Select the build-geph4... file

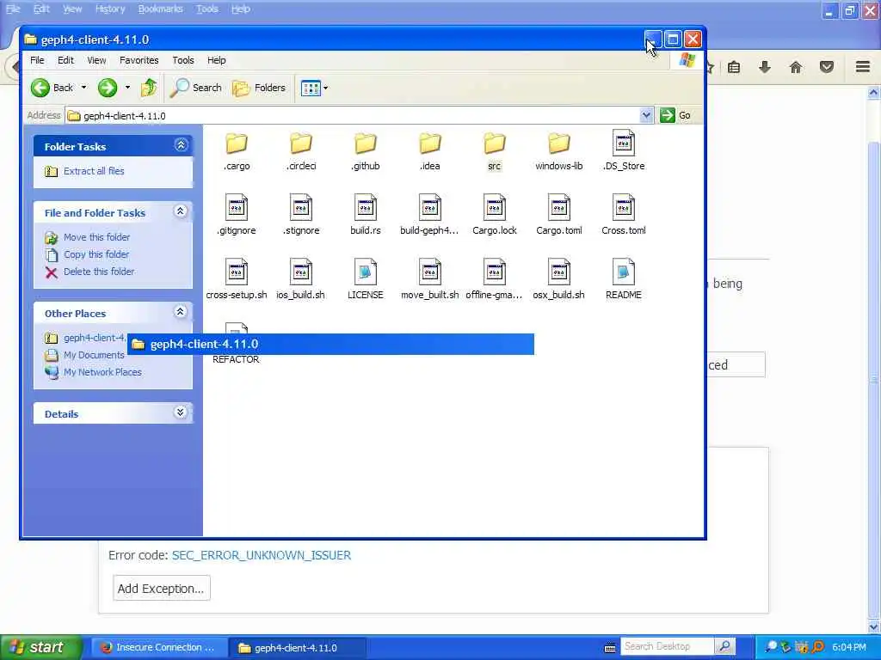pos(430,215)
